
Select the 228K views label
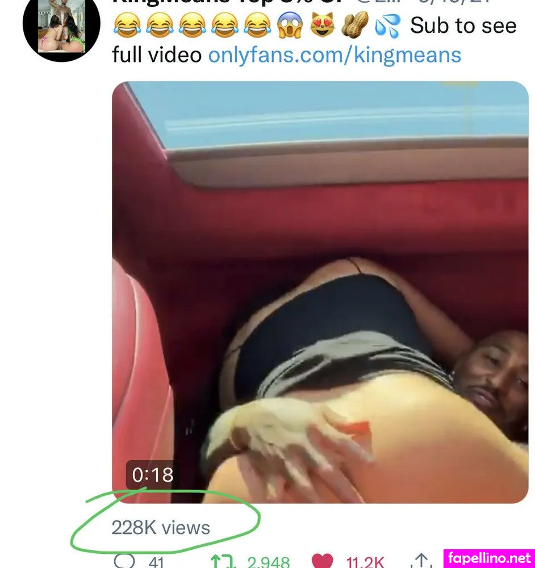coord(161,528)
